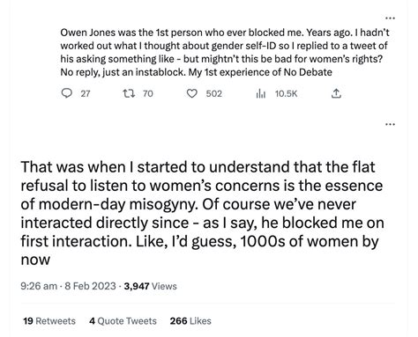This screenshot has height=337, width=418.
Task: Open more options ellipsis on second tweet
Action: tap(390, 124)
